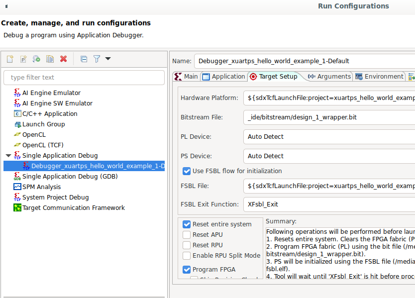
Task: Open the PL Device selection field
Action: click(328, 137)
